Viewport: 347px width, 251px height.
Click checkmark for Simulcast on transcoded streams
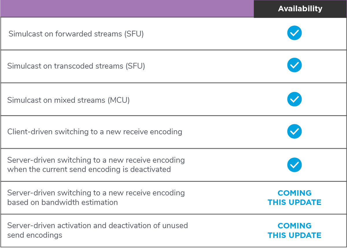point(294,65)
